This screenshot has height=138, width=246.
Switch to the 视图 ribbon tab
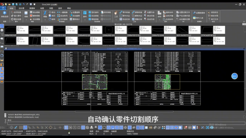tap(51, 8)
